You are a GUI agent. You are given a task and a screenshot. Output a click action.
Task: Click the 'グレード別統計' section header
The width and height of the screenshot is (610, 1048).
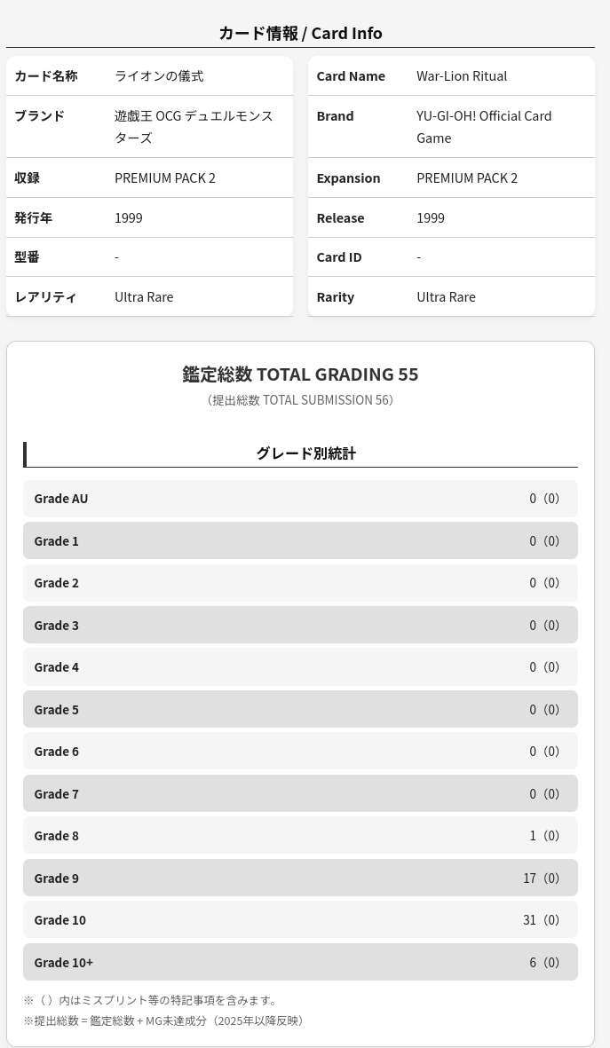305,453
